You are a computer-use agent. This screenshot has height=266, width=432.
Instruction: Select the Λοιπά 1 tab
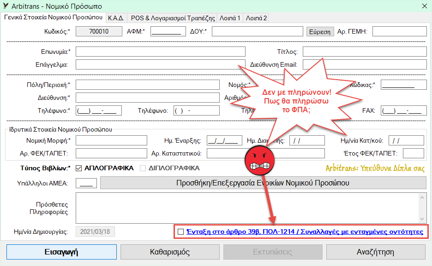230,18
